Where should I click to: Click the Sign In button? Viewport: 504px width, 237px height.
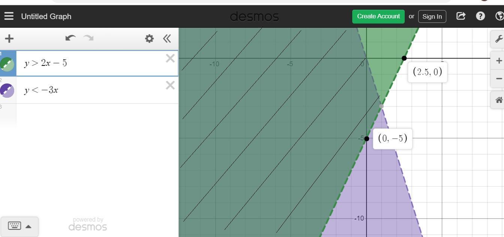point(432,16)
